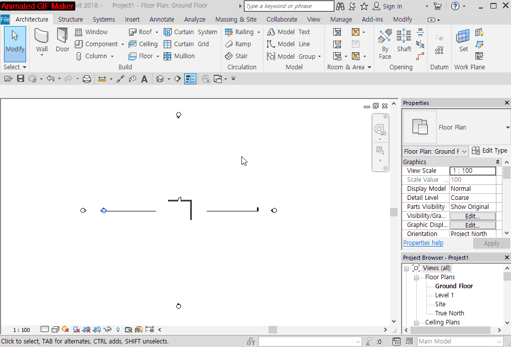Open the File menu
The image size is (511, 347).
(5, 20)
